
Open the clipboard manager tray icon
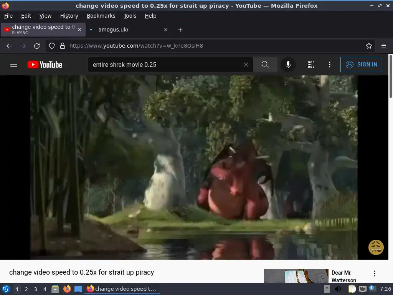point(352,289)
